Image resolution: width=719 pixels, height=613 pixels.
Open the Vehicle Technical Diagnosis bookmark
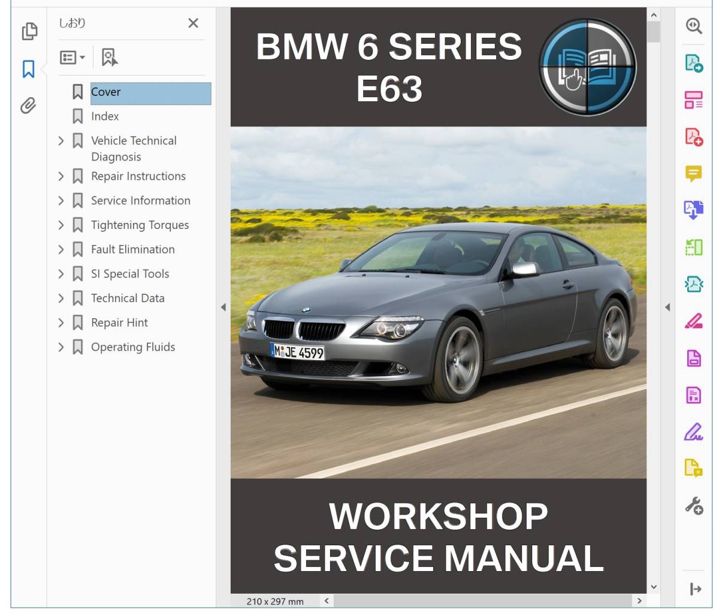pos(134,149)
